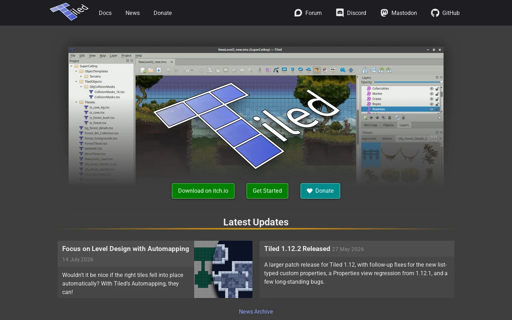Select the Insert Ellipse tool icon
This screenshot has height=320, width=512.
point(300,70)
